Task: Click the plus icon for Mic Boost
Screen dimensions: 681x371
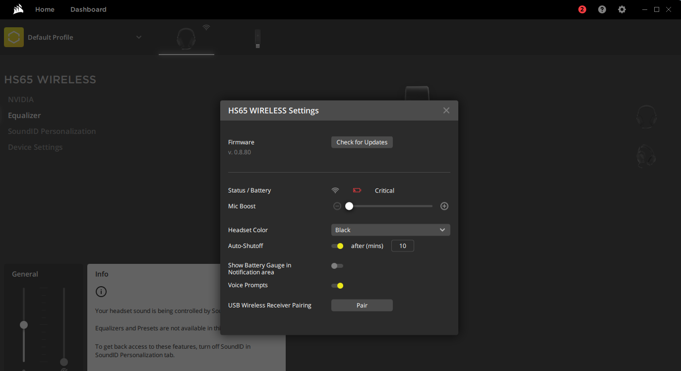Action: click(444, 206)
